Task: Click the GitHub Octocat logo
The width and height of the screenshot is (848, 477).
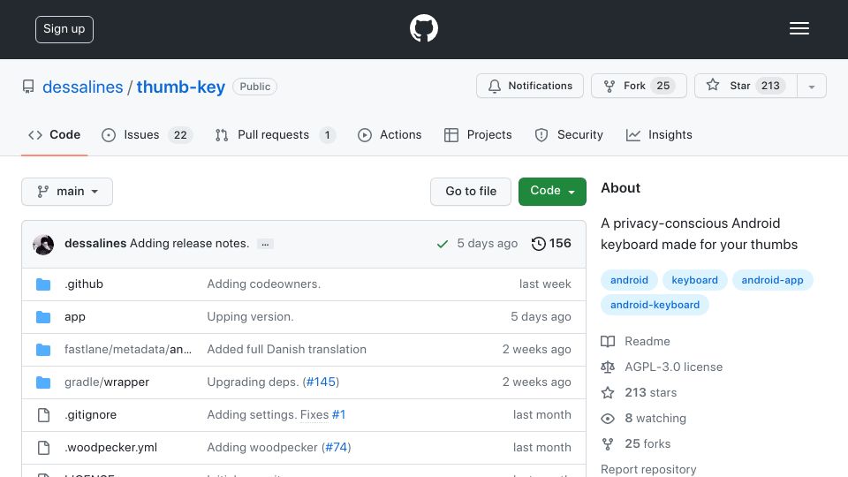Action: tap(423, 28)
